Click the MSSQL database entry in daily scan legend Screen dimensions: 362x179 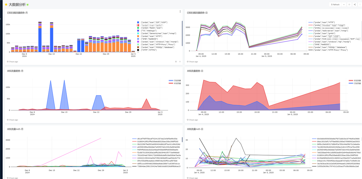[x=328, y=47]
